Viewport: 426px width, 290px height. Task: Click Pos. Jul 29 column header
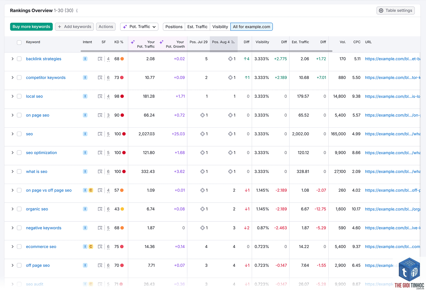[x=199, y=42]
